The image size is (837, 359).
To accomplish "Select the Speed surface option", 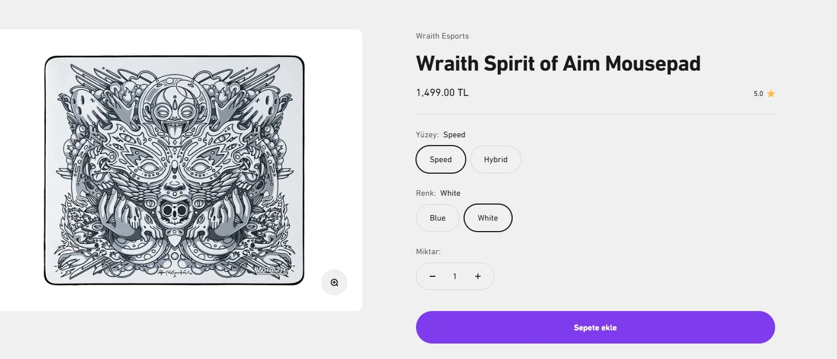I will (x=441, y=159).
